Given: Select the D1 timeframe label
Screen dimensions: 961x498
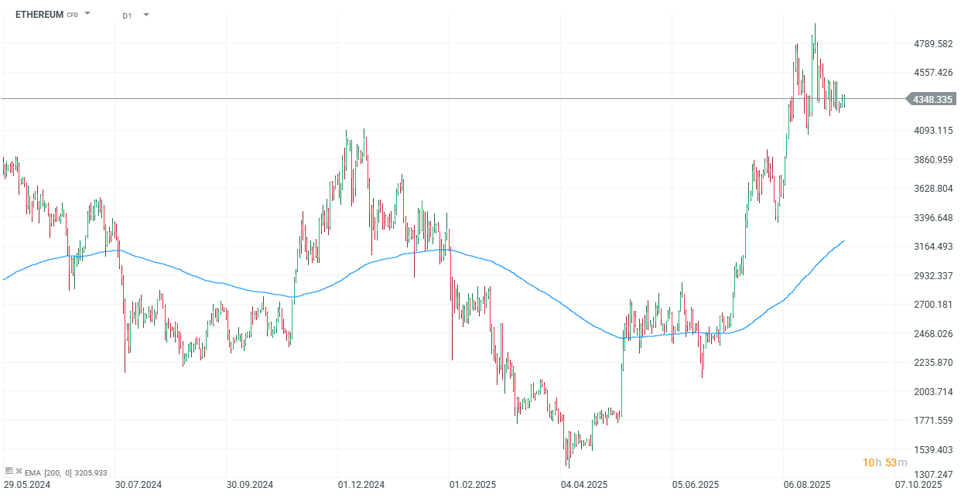Looking at the screenshot, I should pos(126,14).
